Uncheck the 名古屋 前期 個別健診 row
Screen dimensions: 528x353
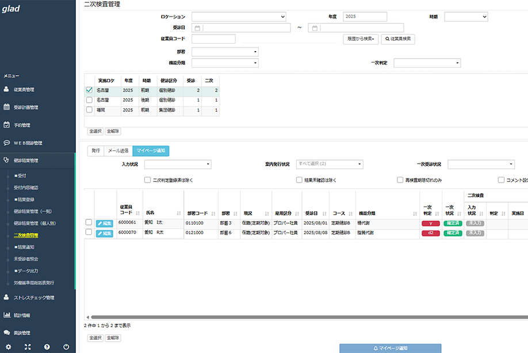[89, 90]
